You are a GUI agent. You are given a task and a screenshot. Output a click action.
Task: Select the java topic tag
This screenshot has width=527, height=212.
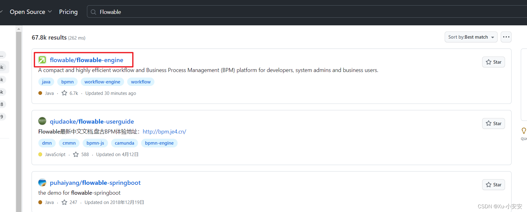[x=46, y=82]
